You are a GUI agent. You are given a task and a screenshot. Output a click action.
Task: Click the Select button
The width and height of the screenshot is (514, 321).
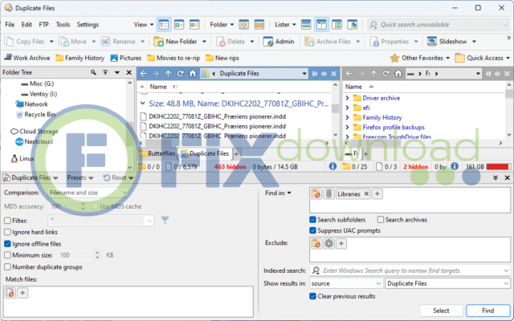pos(441,310)
